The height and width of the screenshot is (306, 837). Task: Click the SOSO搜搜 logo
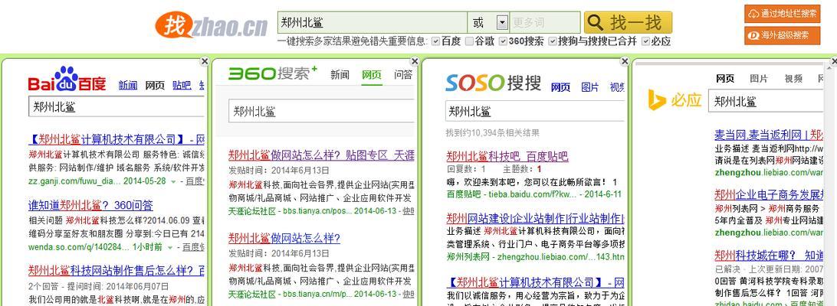coord(494,83)
